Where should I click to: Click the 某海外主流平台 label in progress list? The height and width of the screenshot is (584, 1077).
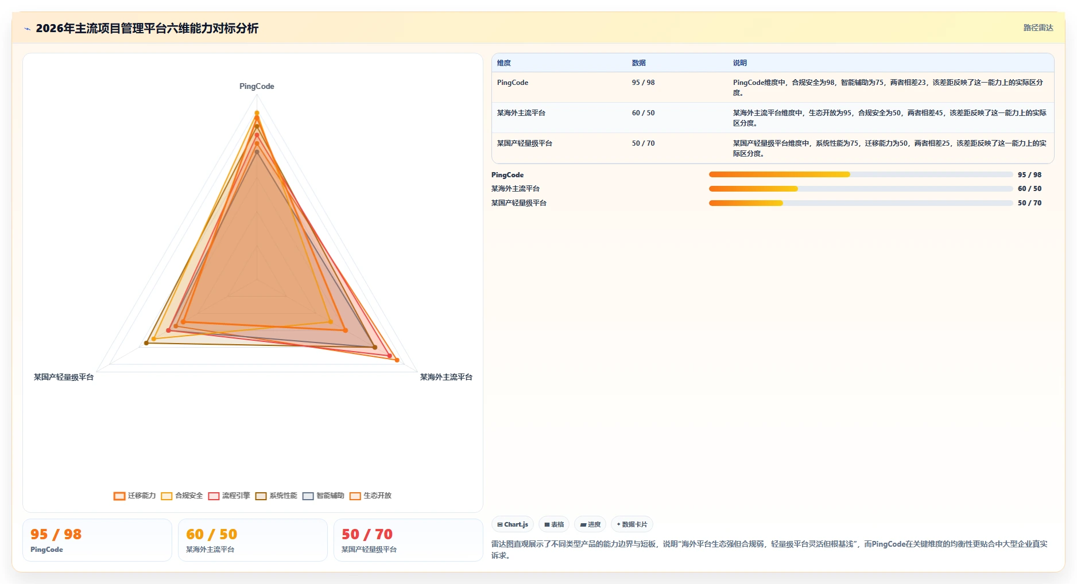point(515,189)
